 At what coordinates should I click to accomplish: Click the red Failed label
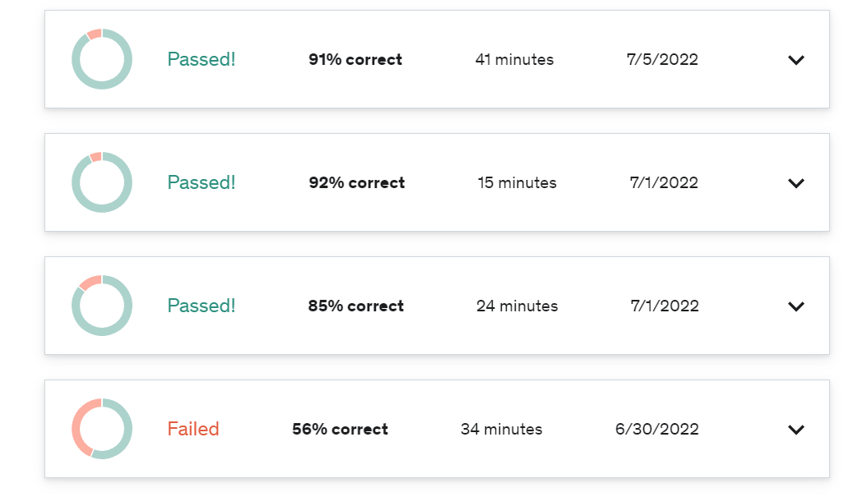point(193,429)
